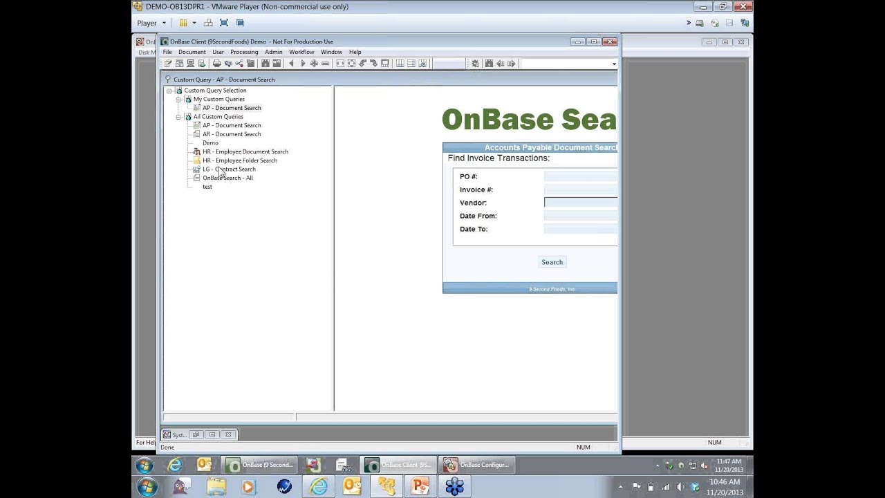Click the Search button on the form
Screen dimensions: 885x498
552,262
